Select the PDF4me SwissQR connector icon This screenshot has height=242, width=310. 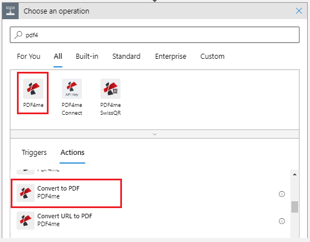pos(110,89)
